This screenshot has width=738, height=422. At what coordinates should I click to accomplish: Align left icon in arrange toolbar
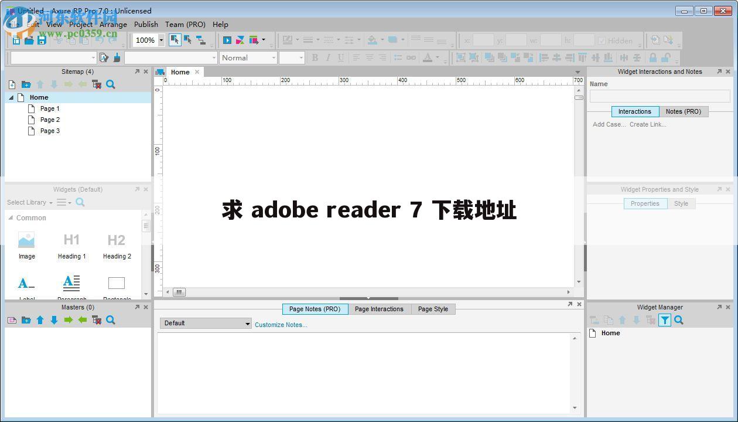pos(544,57)
